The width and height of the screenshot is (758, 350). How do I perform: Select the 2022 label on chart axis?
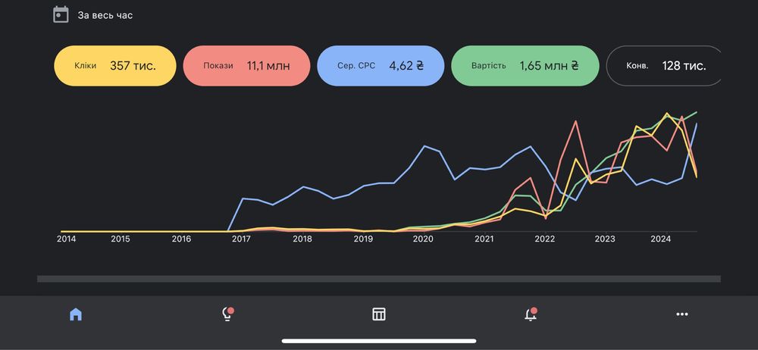545,239
